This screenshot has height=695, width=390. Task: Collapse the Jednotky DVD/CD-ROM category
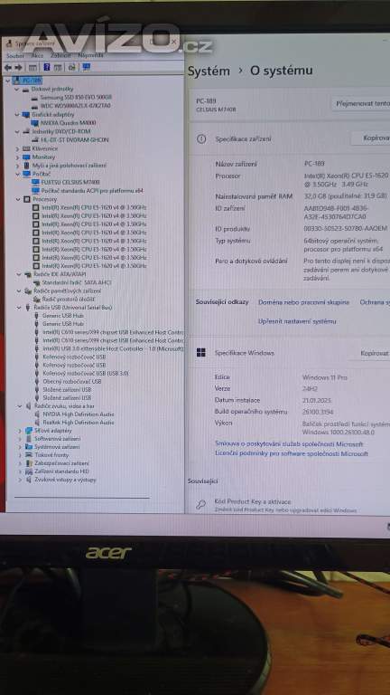17,131
